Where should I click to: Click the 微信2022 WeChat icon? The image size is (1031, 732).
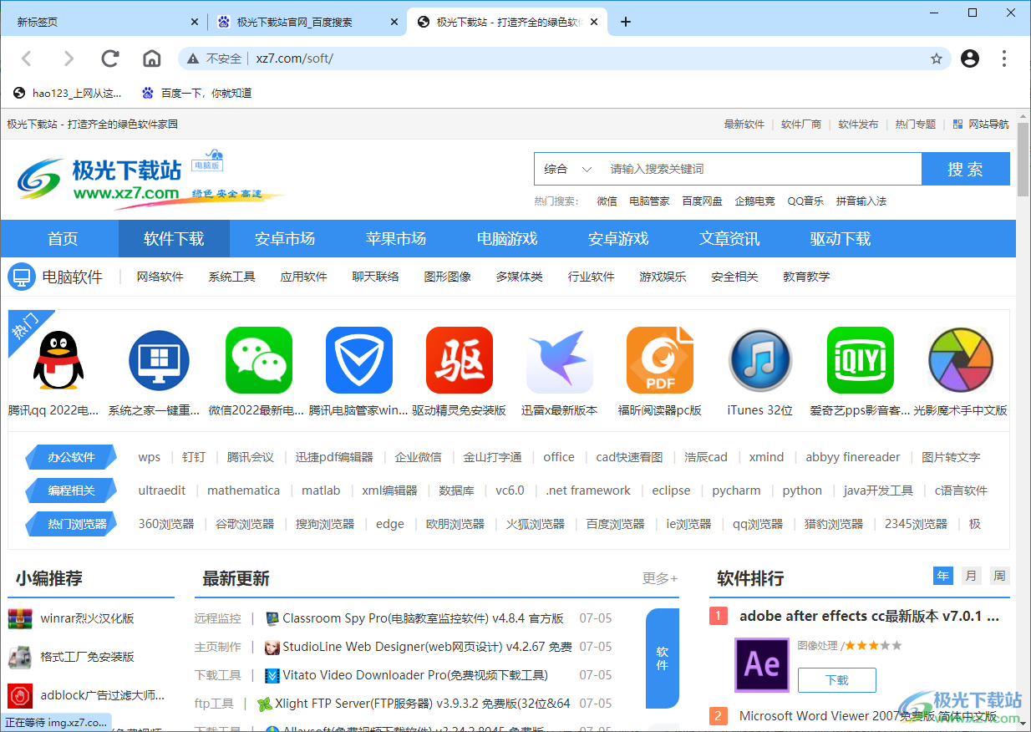pos(258,360)
